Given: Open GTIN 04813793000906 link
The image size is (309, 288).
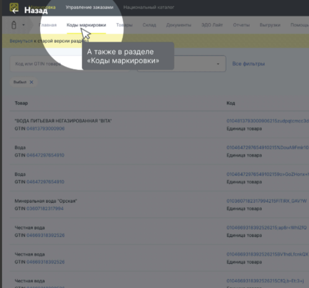Looking at the screenshot, I should [46, 128].
